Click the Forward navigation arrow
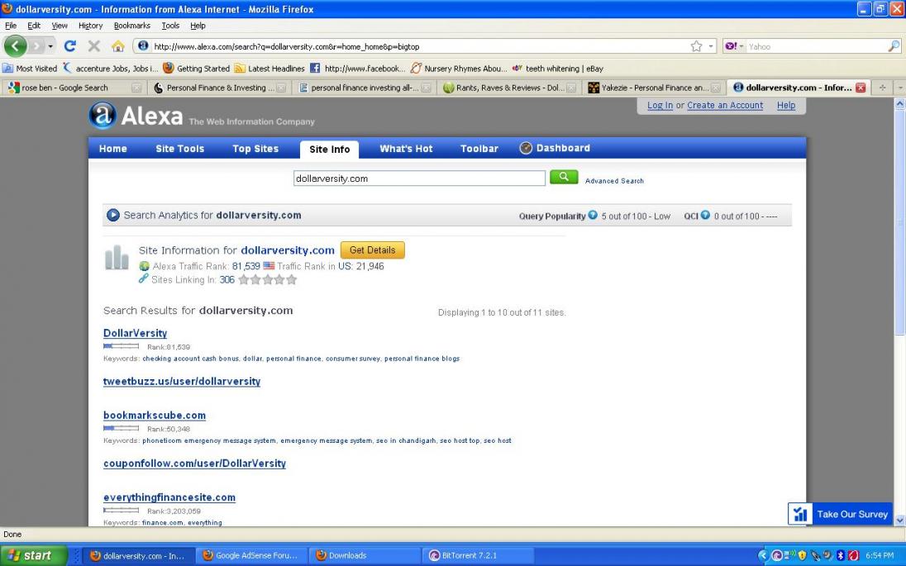Screen dimensions: 906x566 (x=36, y=45)
